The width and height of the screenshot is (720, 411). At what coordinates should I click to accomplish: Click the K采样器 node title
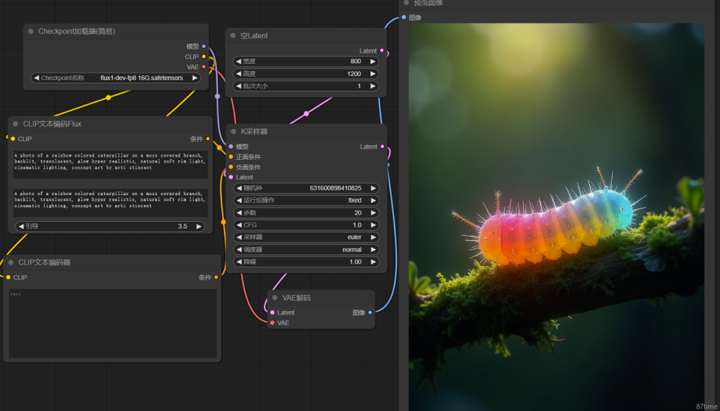[x=254, y=132]
